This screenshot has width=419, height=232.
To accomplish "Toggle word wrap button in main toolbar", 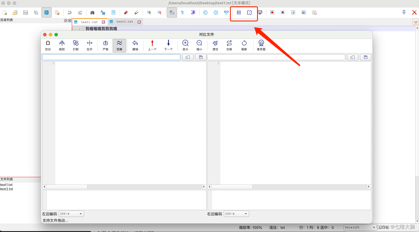I will (172, 12).
